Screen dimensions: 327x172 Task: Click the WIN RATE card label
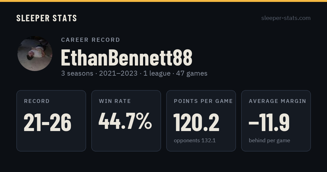pos(115,101)
